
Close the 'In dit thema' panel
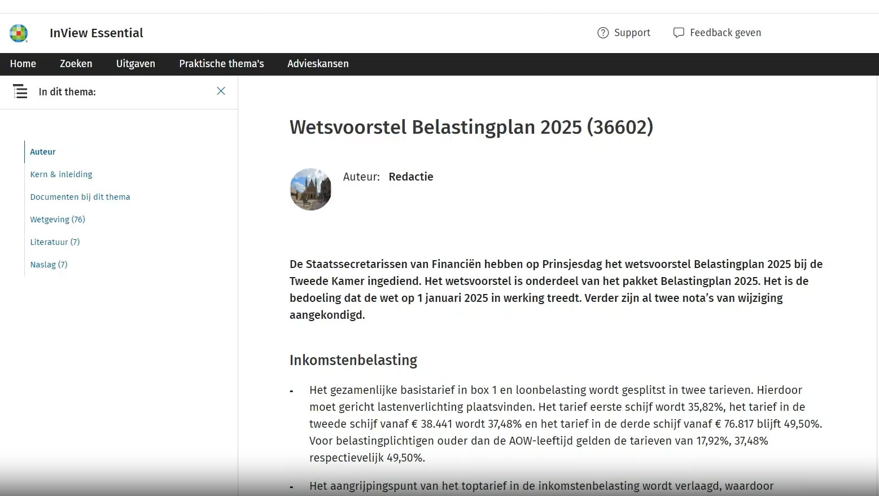[x=221, y=91]
